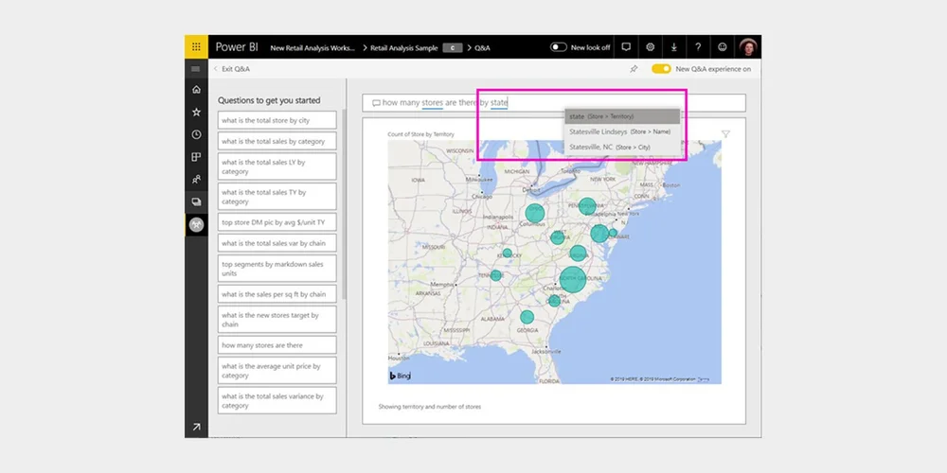Pin visual with pushpin icon
947x473 pixels.
coord(634,69)
